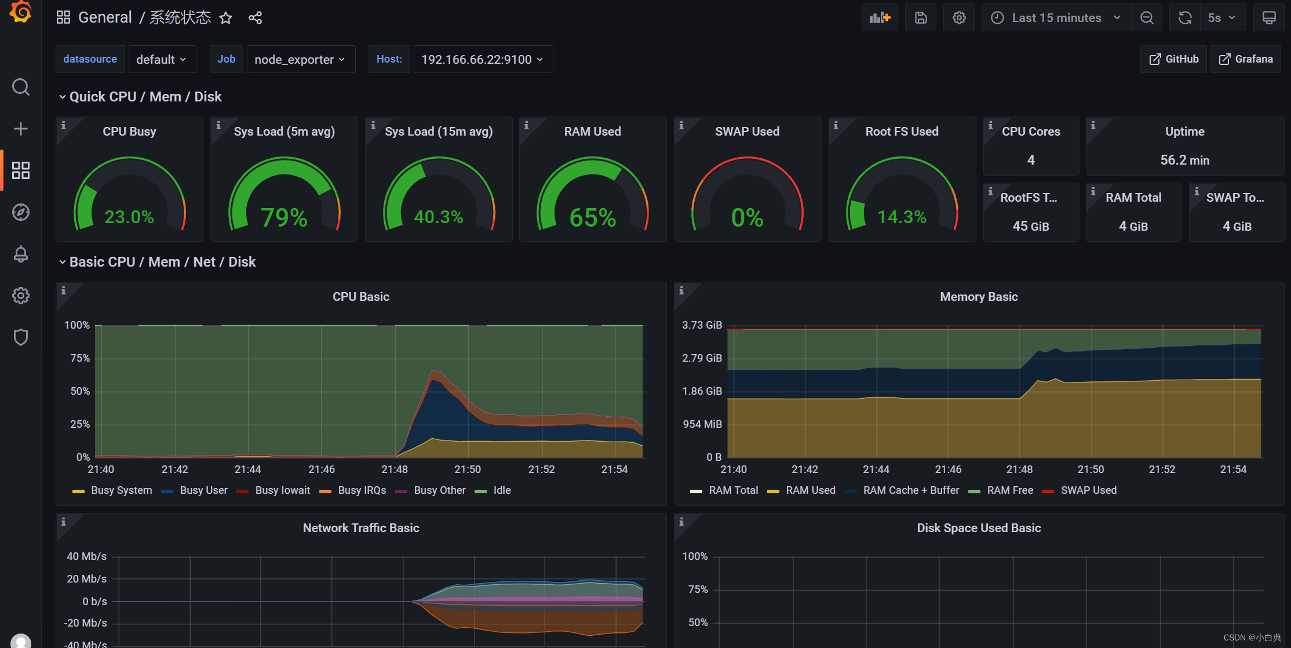1291x648 pixels.
Task: Click the Uptime 56.2 min value
Action: click(x=1185, y=160)
